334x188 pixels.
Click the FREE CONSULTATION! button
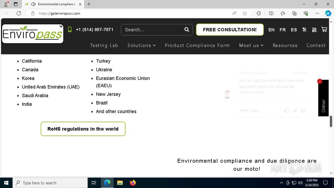click(230, 30)
